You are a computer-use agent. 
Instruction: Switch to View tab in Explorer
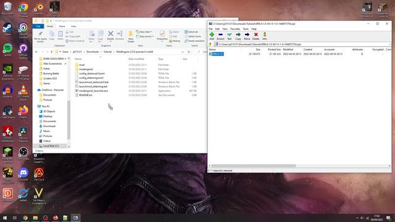coord(73,26)
